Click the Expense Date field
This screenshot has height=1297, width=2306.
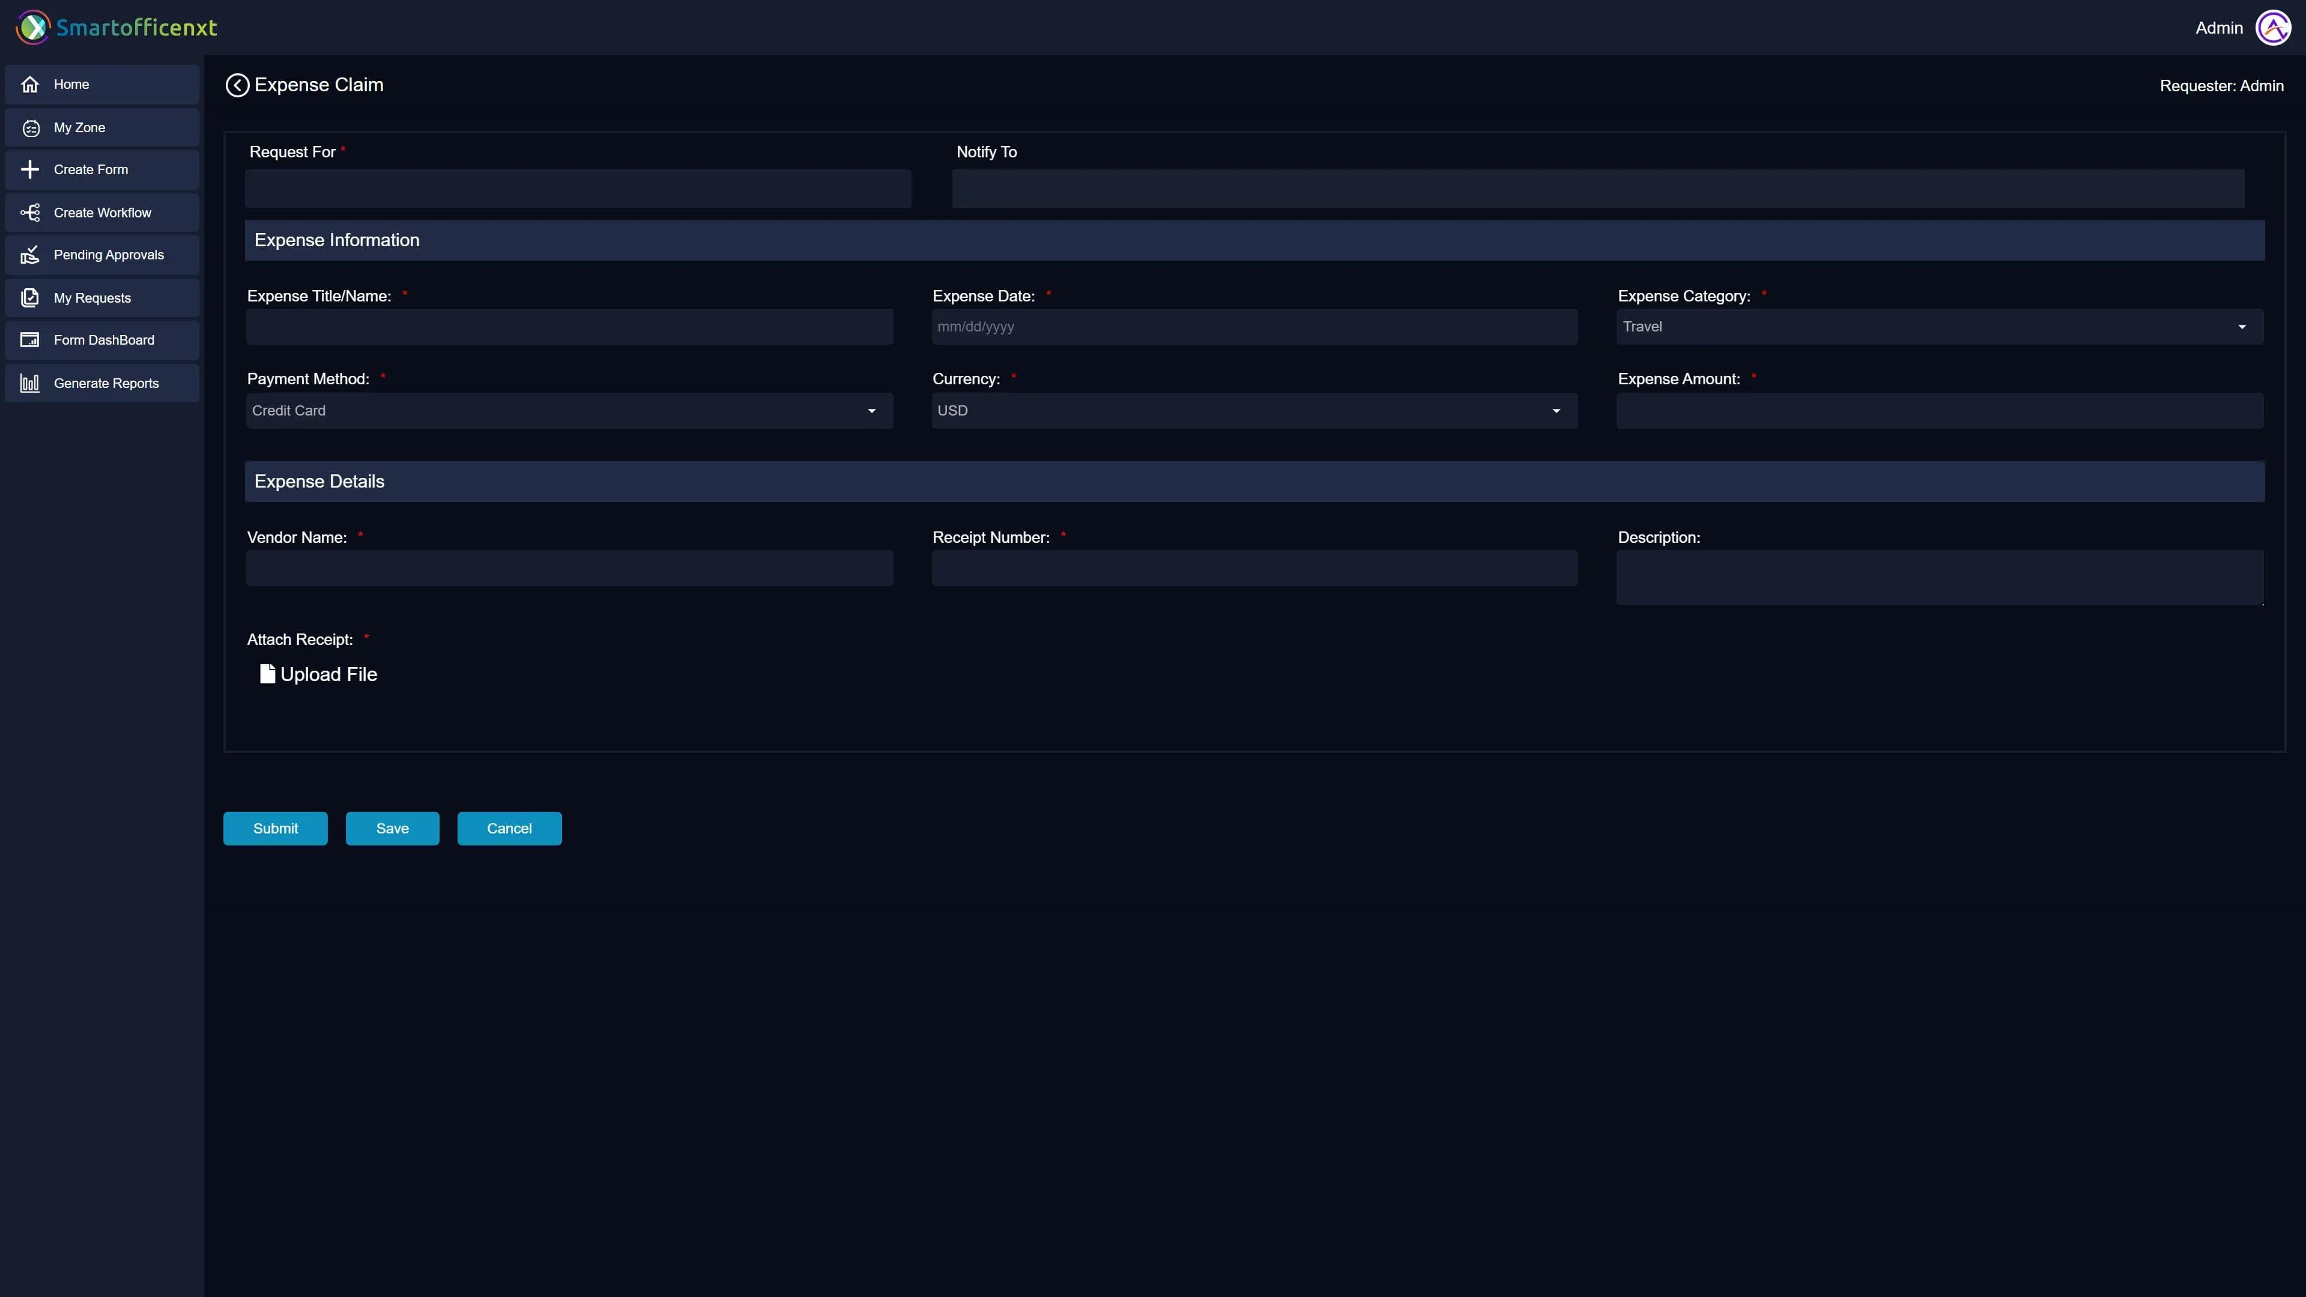pyautogui.click(x=1253, y=326)
